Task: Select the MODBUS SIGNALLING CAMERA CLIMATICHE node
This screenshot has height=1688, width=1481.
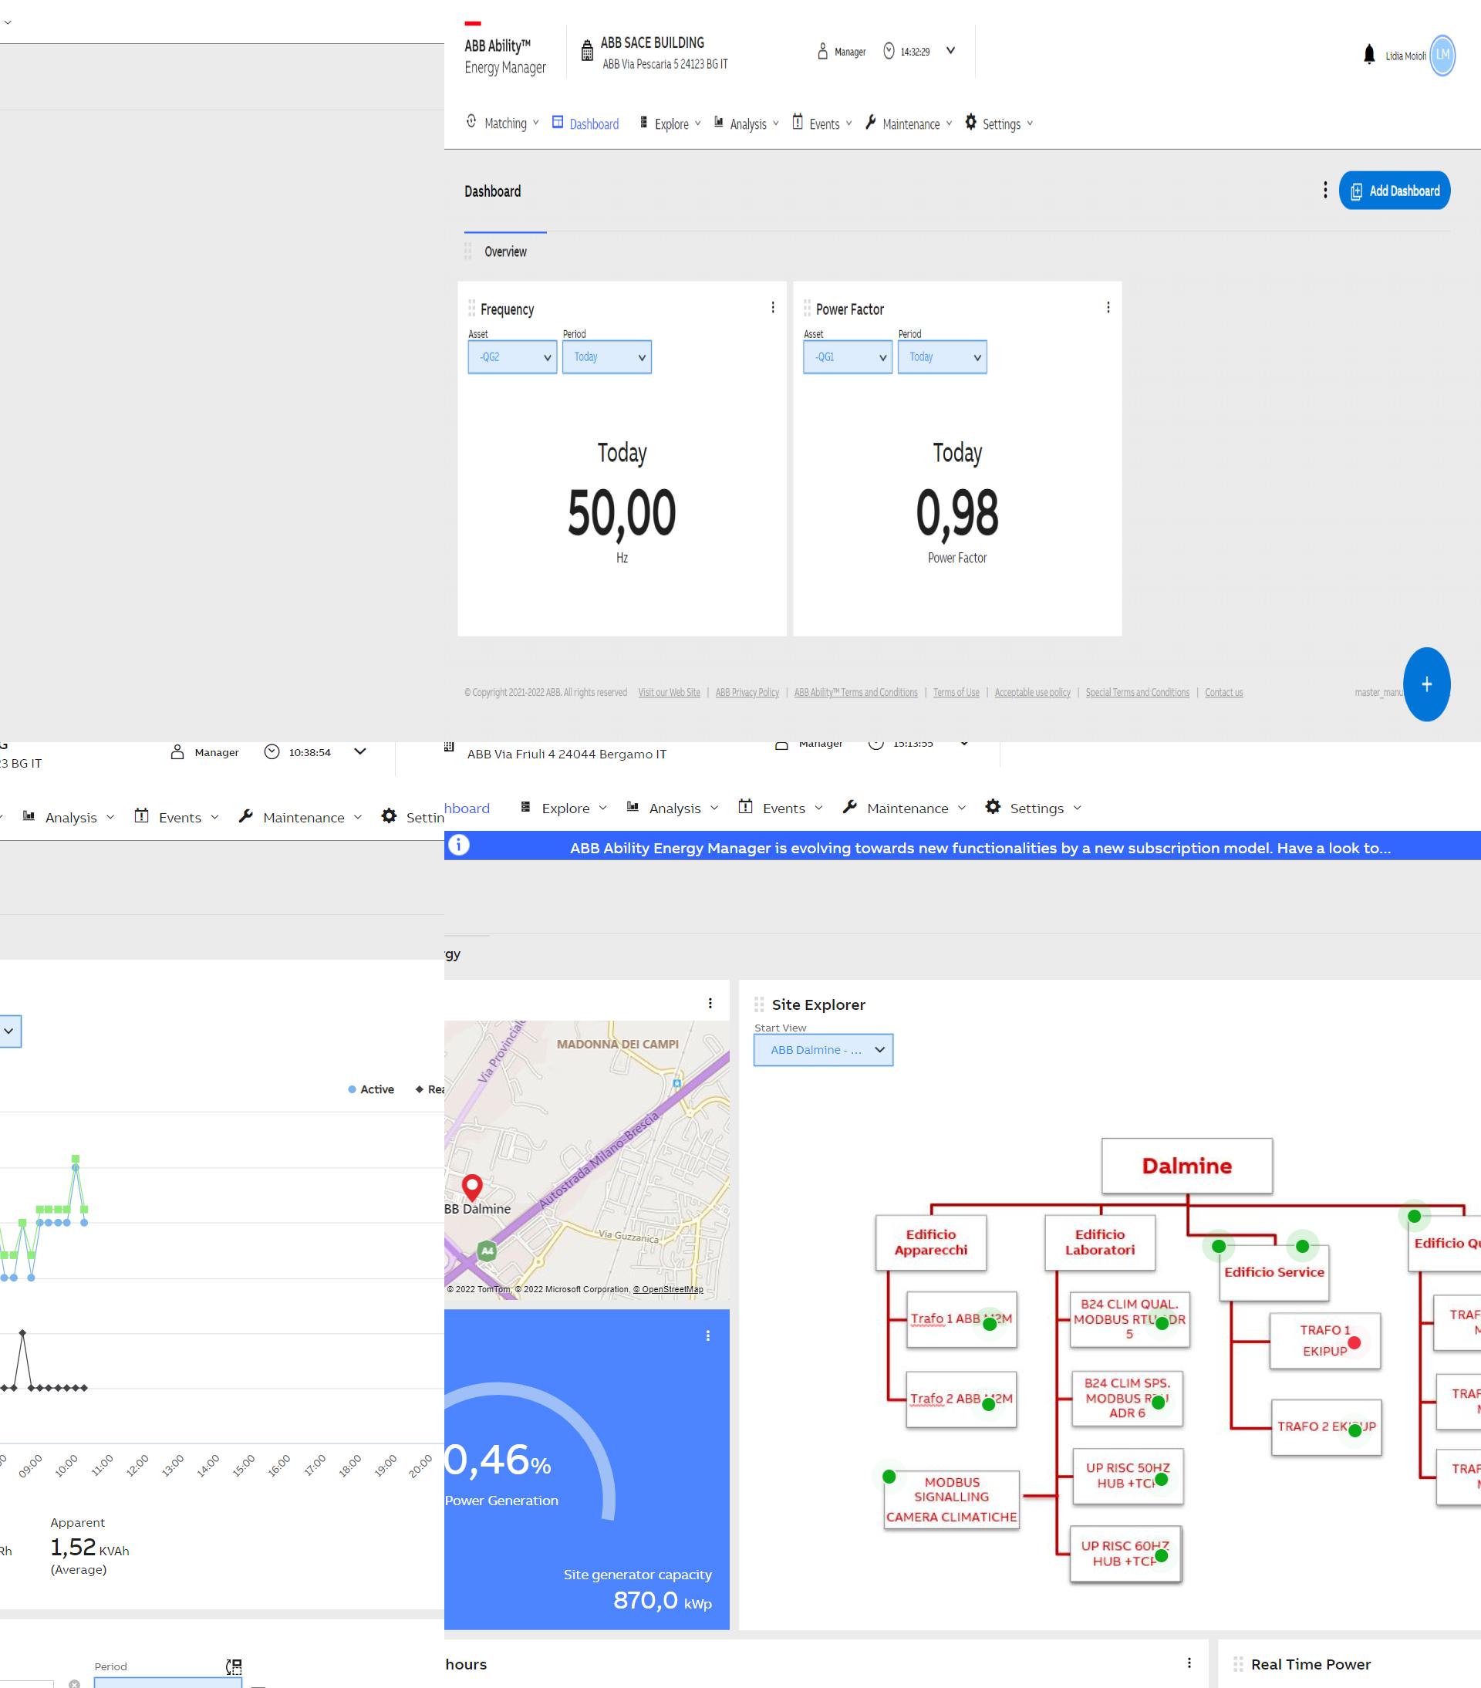Action: (x=951, y=1500)
